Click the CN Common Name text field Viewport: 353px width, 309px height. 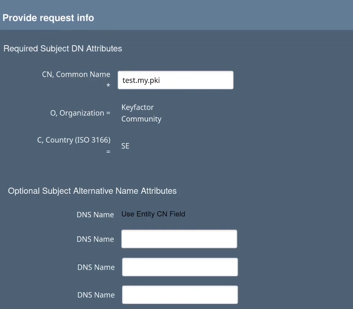[x=175, y=80]
